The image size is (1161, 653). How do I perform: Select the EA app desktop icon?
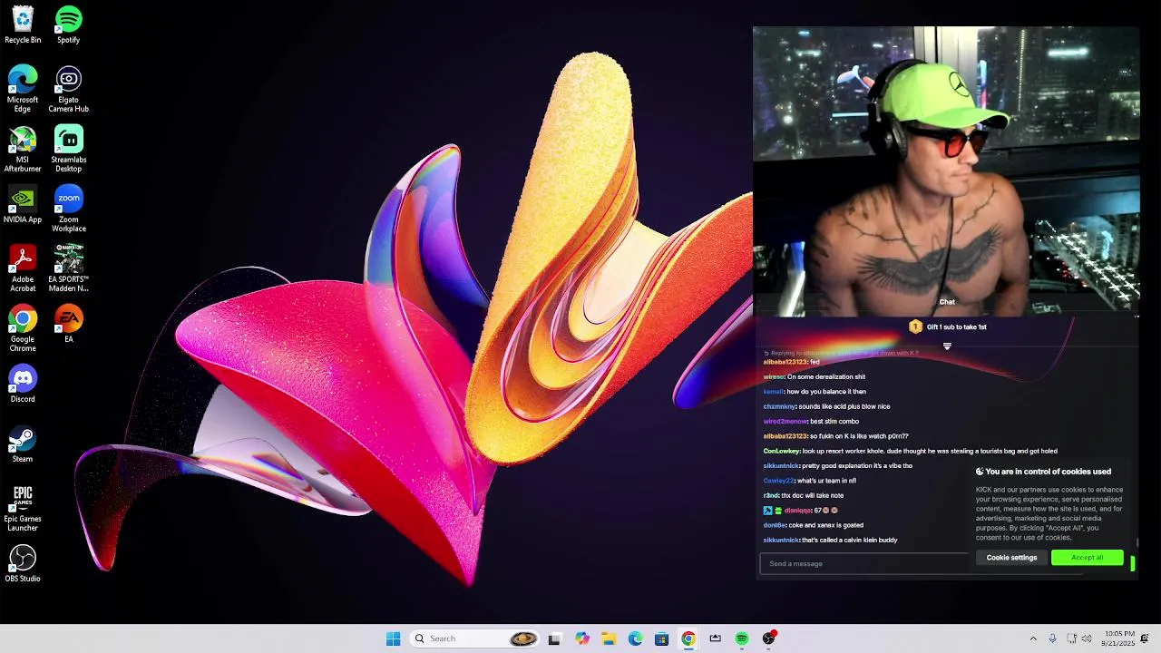click(x=68, y=324)
